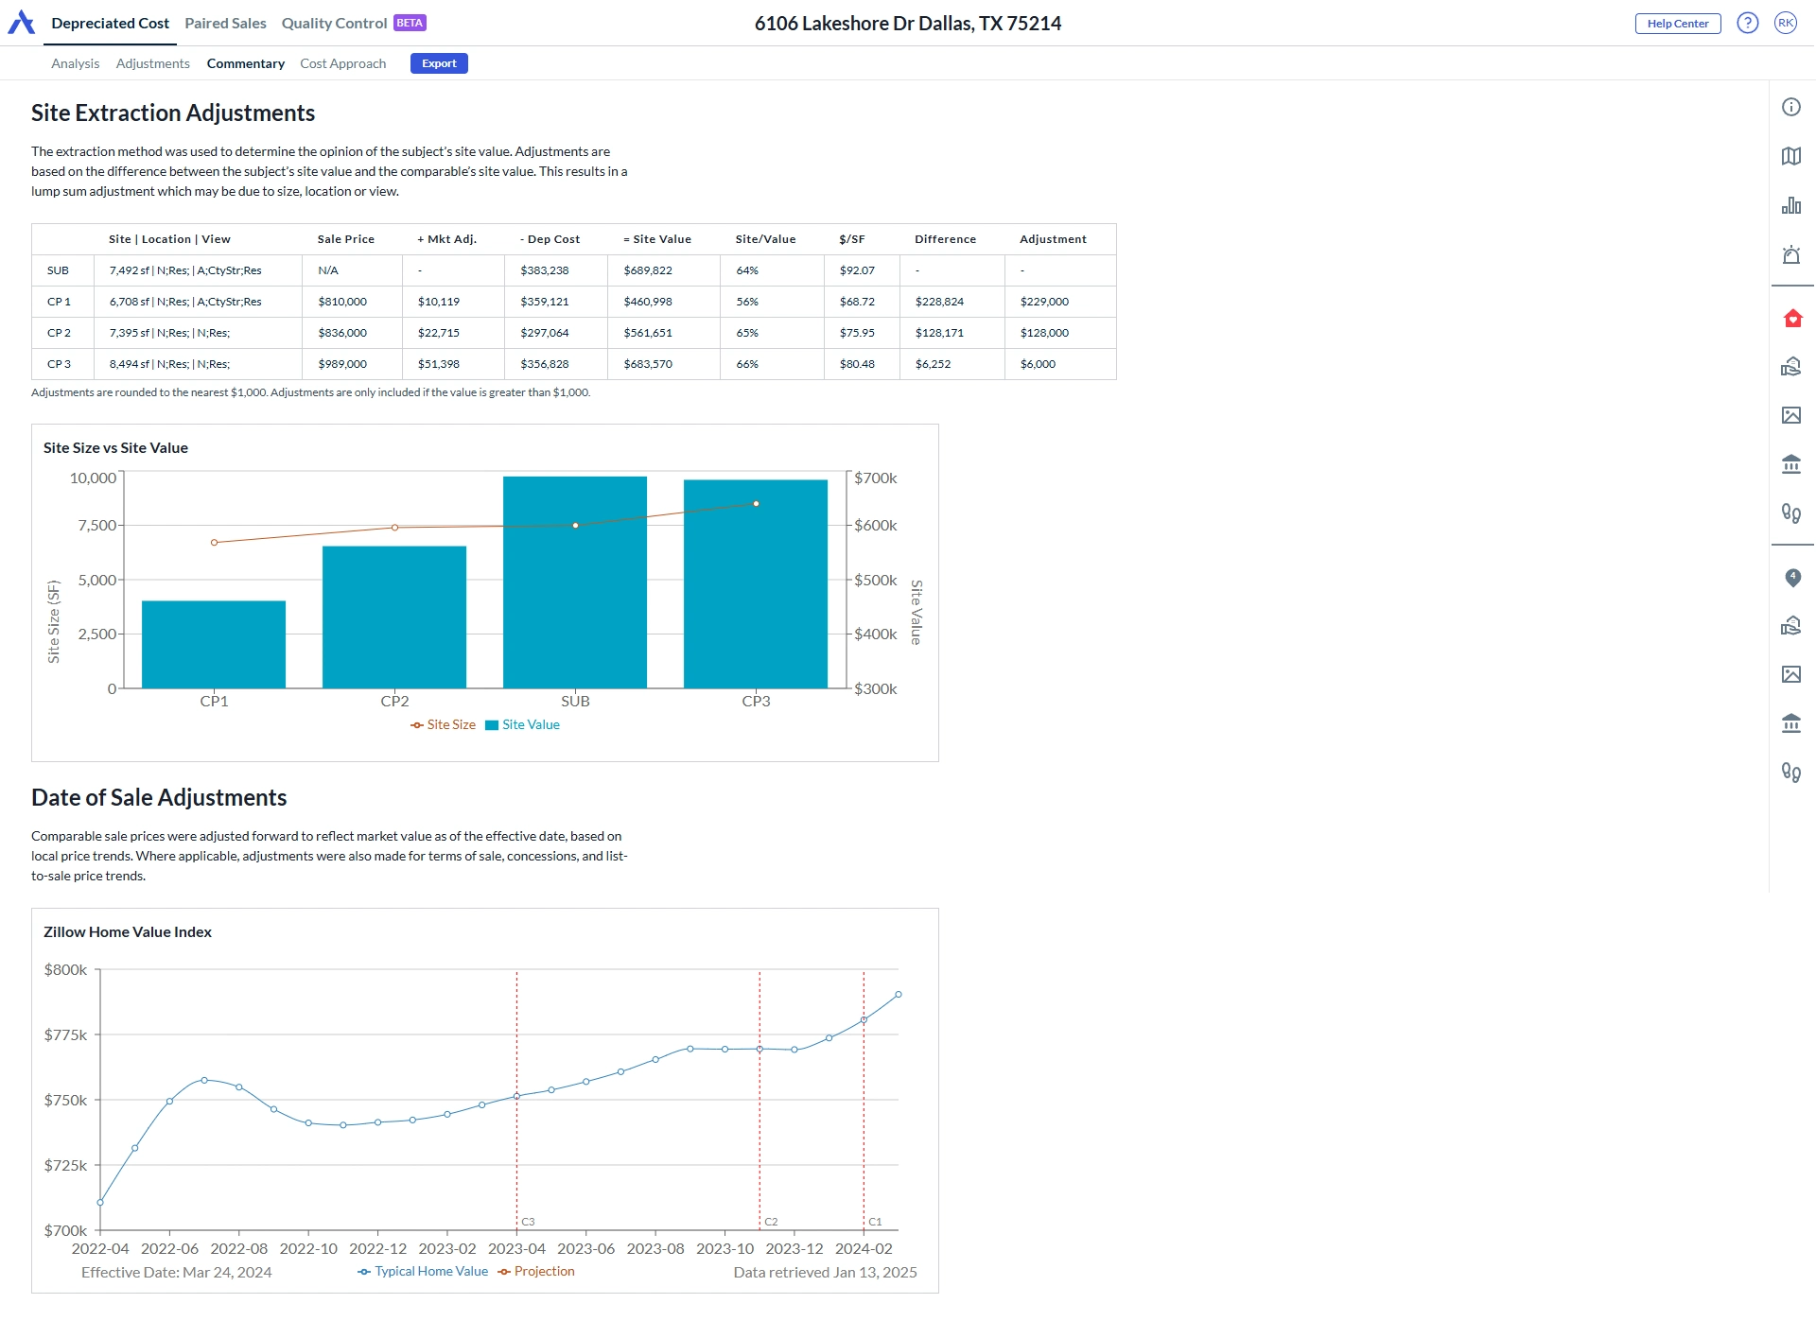The width and height of the screenshot is (1816, 1321).
Task: Open the Cost Approach sub-tab
Action: point(342,63)
